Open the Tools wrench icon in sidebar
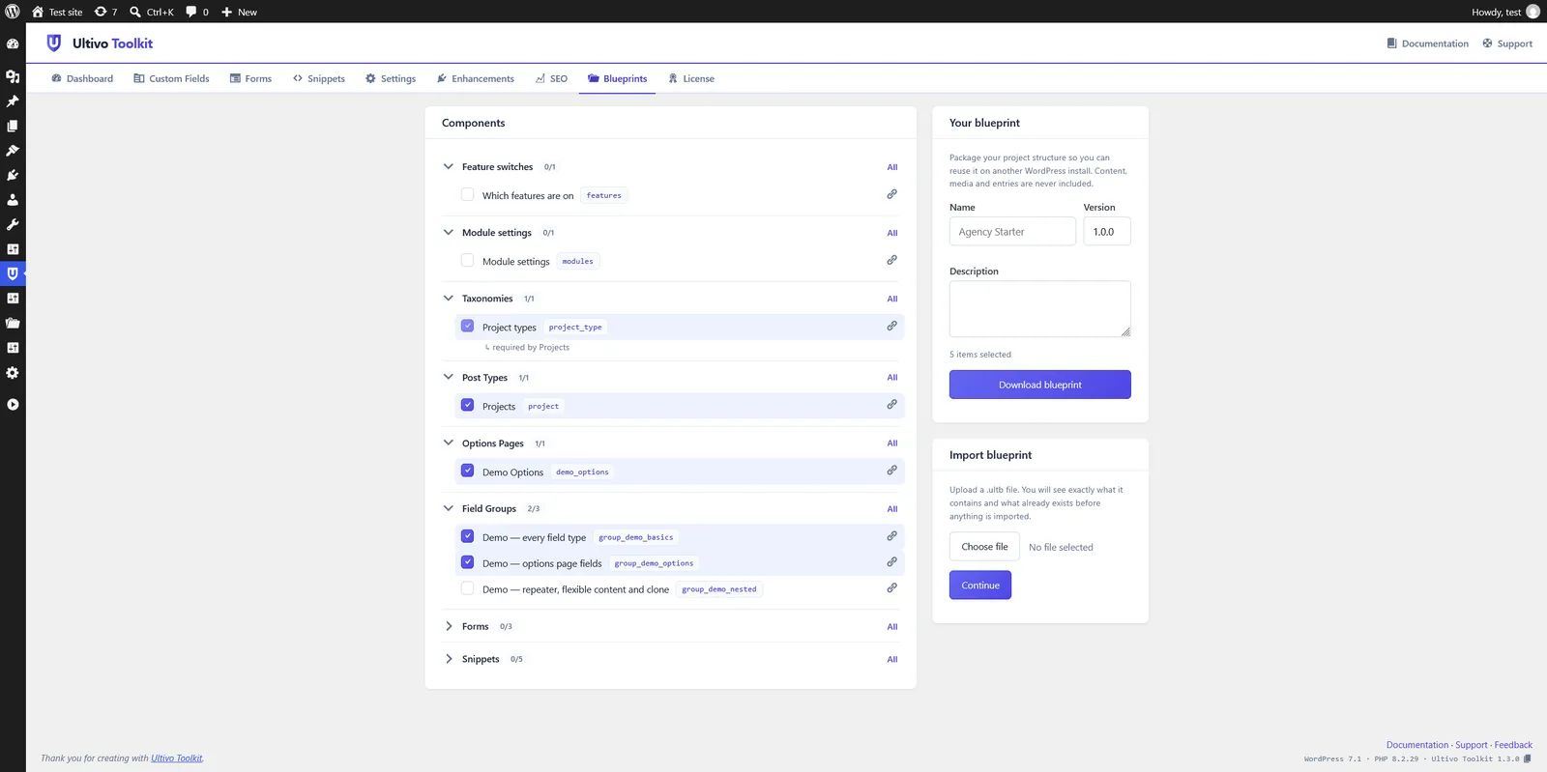Viewport: 1547px width, 772px height. click(x=13, y=224)
